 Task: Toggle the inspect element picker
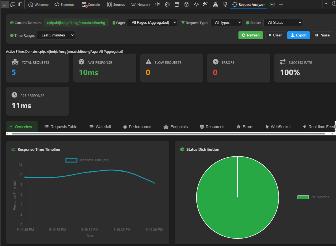tap(5, 4)
